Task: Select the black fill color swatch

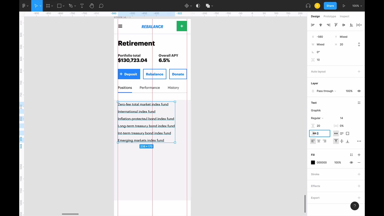Action: [x=313, y=163]
